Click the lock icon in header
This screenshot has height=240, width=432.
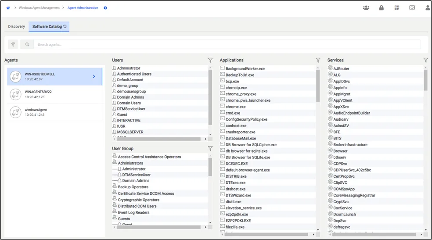pyautogui.click(x=382, y=8)
